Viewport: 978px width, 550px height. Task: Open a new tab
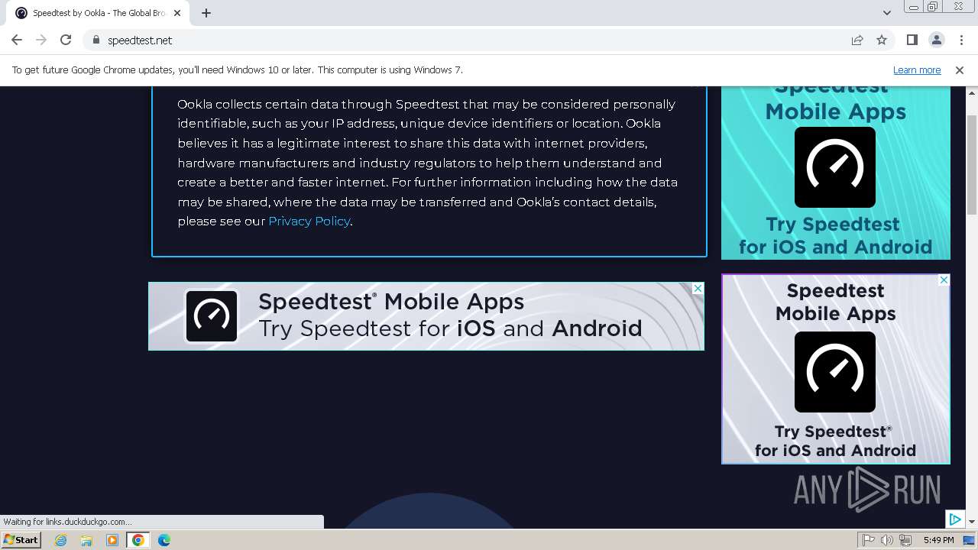click(x=206, y=13)
